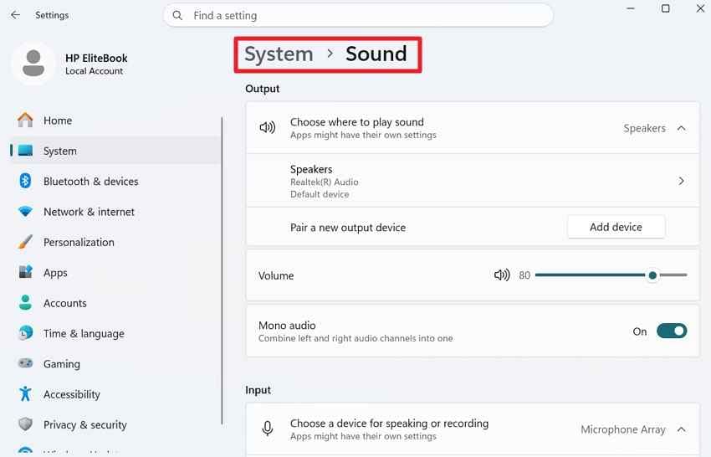
Task: Click Add device button
Action: tap(616, 227)
